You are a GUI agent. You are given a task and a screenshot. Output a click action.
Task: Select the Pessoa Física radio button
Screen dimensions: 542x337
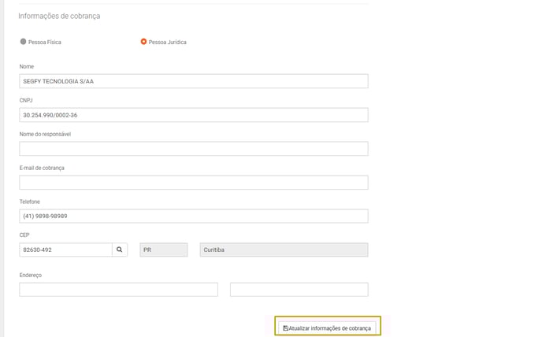(x=23, y=42)
